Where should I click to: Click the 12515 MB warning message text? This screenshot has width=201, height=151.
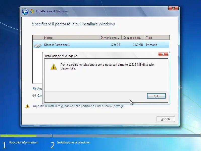tap(107, 66)
